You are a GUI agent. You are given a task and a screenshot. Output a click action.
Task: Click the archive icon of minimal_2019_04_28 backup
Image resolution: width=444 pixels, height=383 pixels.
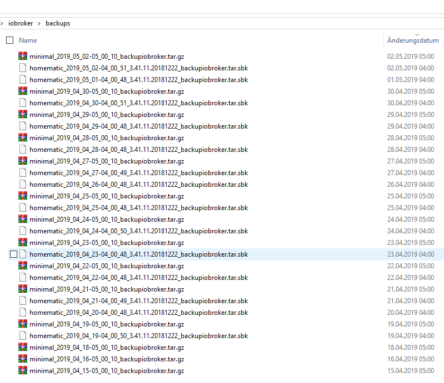(x=23, y=137)
